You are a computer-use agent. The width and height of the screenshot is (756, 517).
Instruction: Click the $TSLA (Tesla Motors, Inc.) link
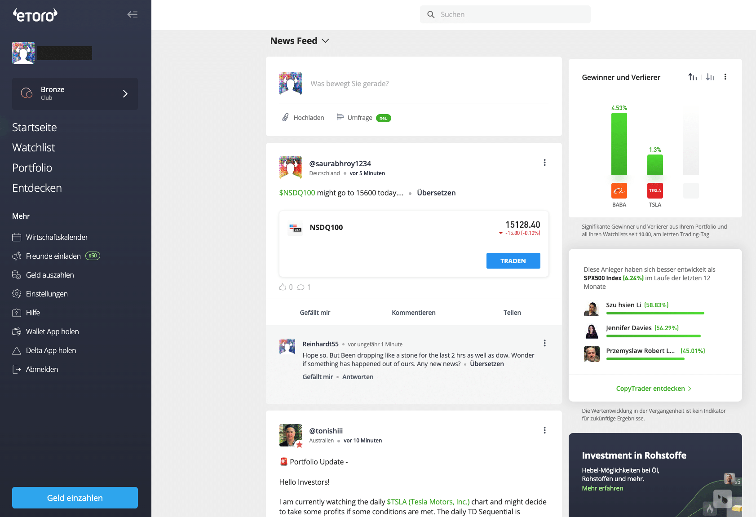point(428,502)
